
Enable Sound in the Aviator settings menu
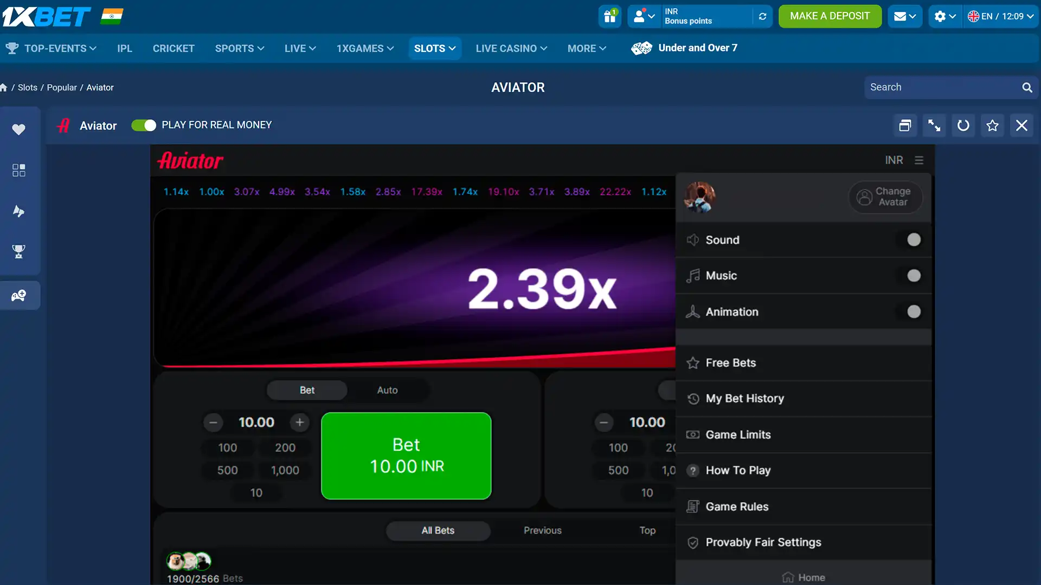914,239
